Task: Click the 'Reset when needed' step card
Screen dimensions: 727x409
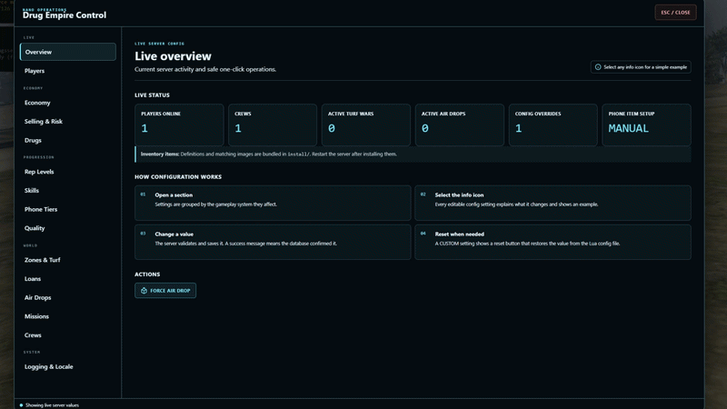Action: coord(553,242)
